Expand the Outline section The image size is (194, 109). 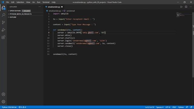coord(13,17)
